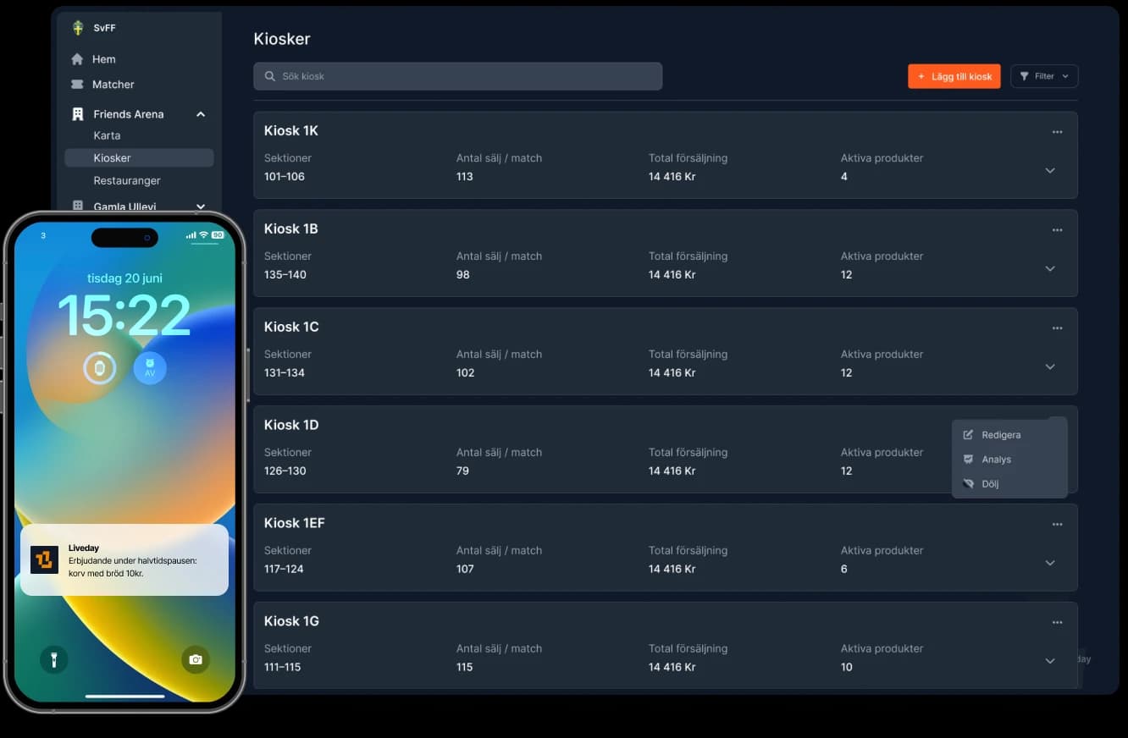Expand the Kiosk 1K row chevron
Screen dimensions: 1128x738
(1050, 171)
